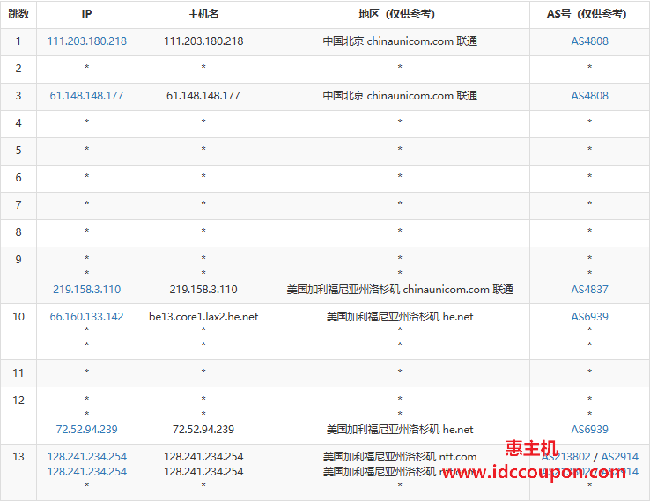Select first 128.241.234.254 hostname in hop 13
This screenshot has width=650, height=501.
203,457
